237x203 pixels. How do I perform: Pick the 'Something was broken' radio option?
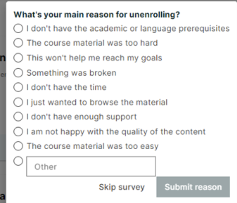(x=18, y=72)
